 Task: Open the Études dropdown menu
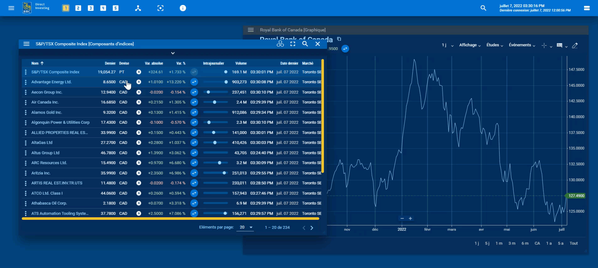(494, 45)
